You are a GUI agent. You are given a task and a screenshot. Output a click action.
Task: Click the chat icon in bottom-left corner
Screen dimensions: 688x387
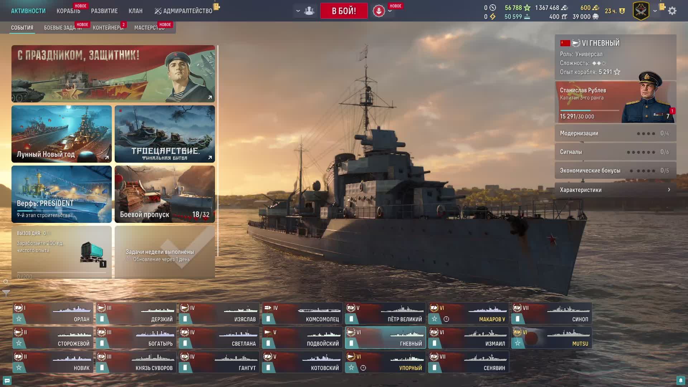(x=7, y=380)
